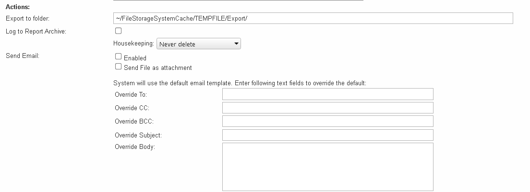Screen dimensions: 530x192
Task: Click the 'Export to folder:' label
Action: [27, 19]
